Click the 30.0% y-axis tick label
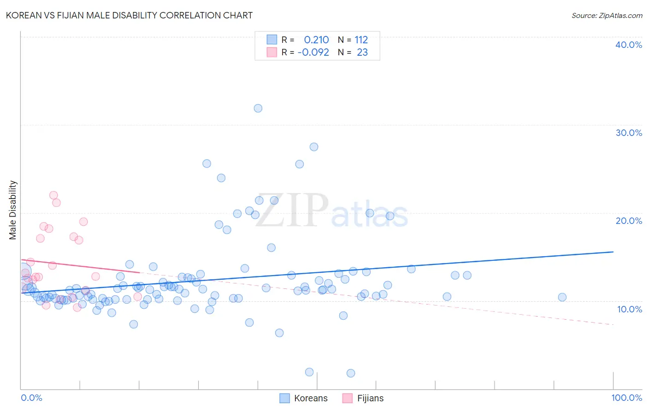This screenshot has height=411, width=648. click(x=629, y=133)
